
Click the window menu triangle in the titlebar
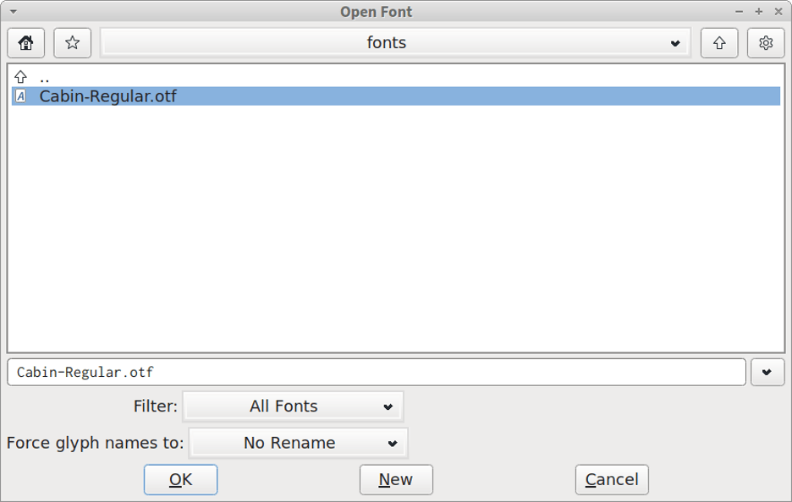11,11
